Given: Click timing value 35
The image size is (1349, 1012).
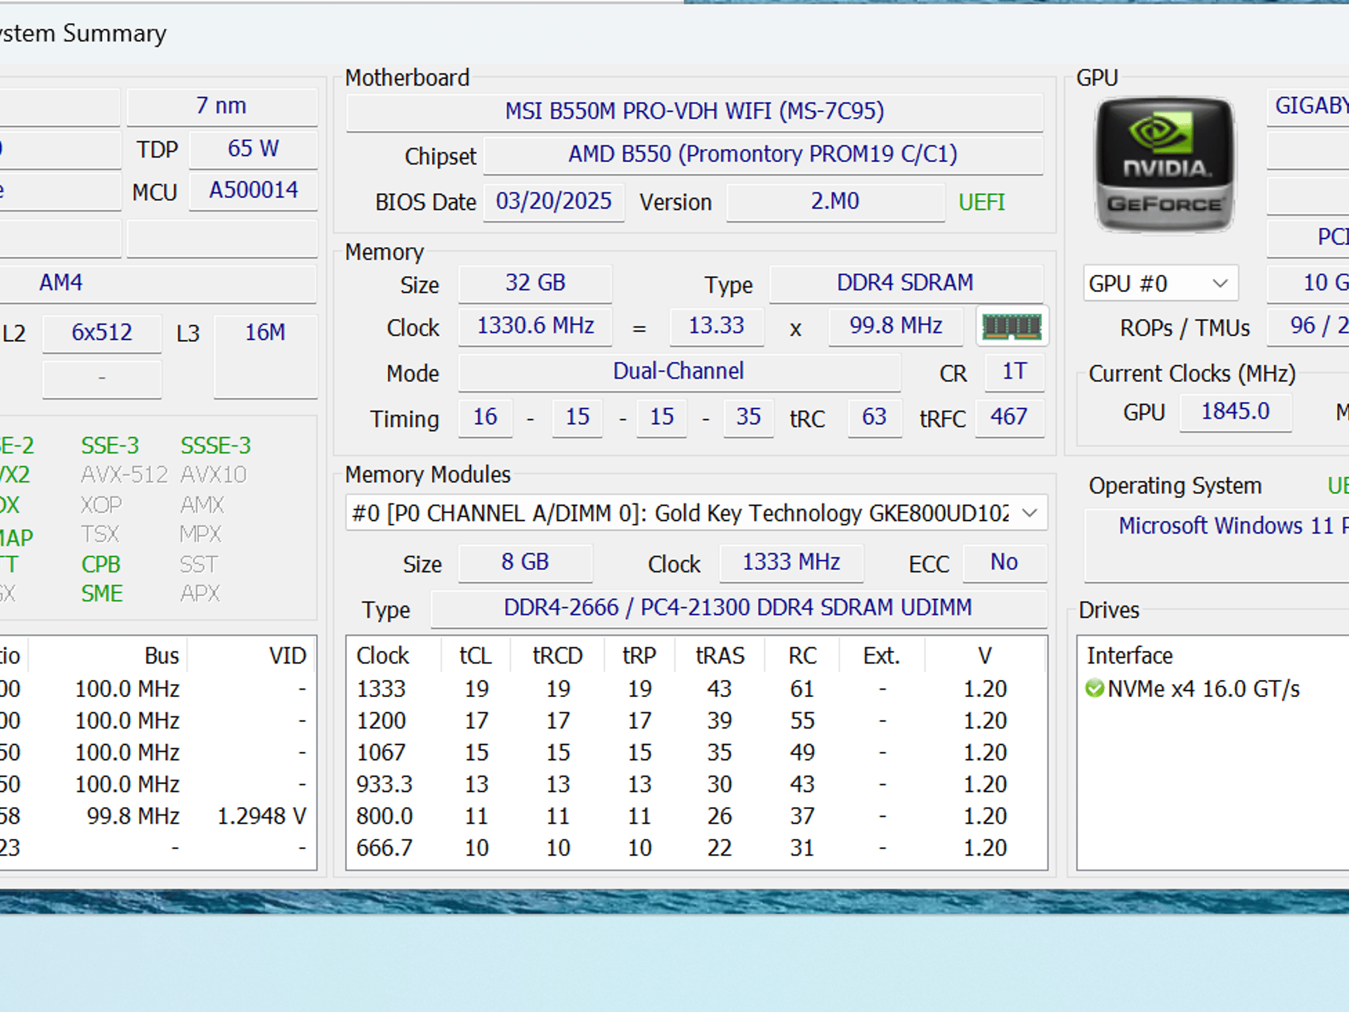Looking at the screenshot, I should pyautogui.click(x=749, y=418).
